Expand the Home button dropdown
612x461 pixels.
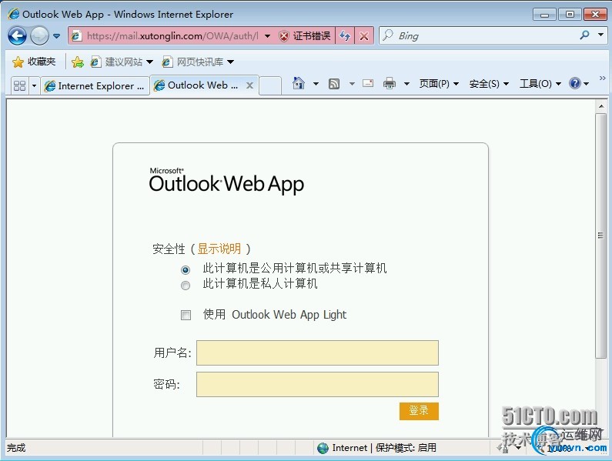pos(316,84)
